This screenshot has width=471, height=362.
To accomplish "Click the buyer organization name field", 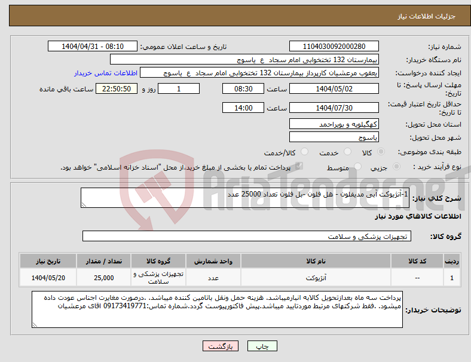I will click(x=244, y=59).
